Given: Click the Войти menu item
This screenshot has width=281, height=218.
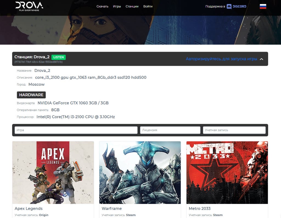Looking at the screenshot, I should pos(148,6).
